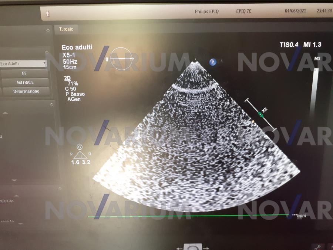Collapse the Eco Adulti section chevron
333x250 pixels.
point(47,53)
